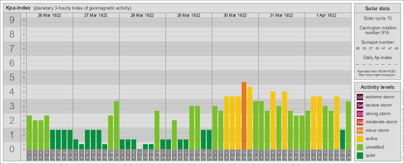Click the 9-12 bar on 26 Mar 1922

point(47,133)
